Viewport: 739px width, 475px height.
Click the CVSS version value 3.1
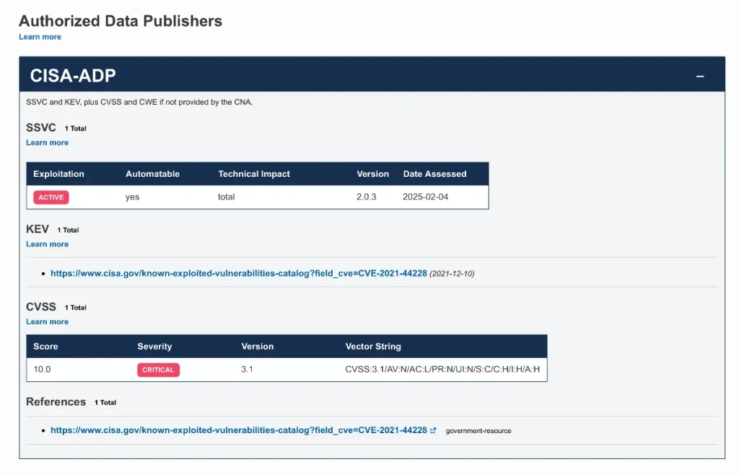247,370
